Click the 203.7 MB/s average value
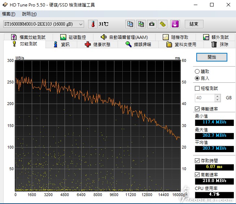Screen dimensions: 236x204 point(214,149)
